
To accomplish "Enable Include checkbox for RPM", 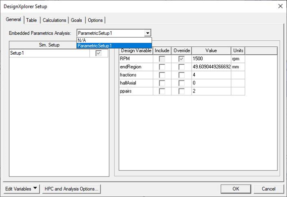I will 162,59.
